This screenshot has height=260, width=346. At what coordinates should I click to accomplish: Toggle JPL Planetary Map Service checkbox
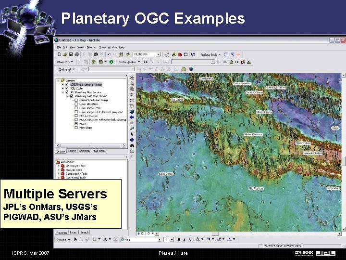coord(67,92)
